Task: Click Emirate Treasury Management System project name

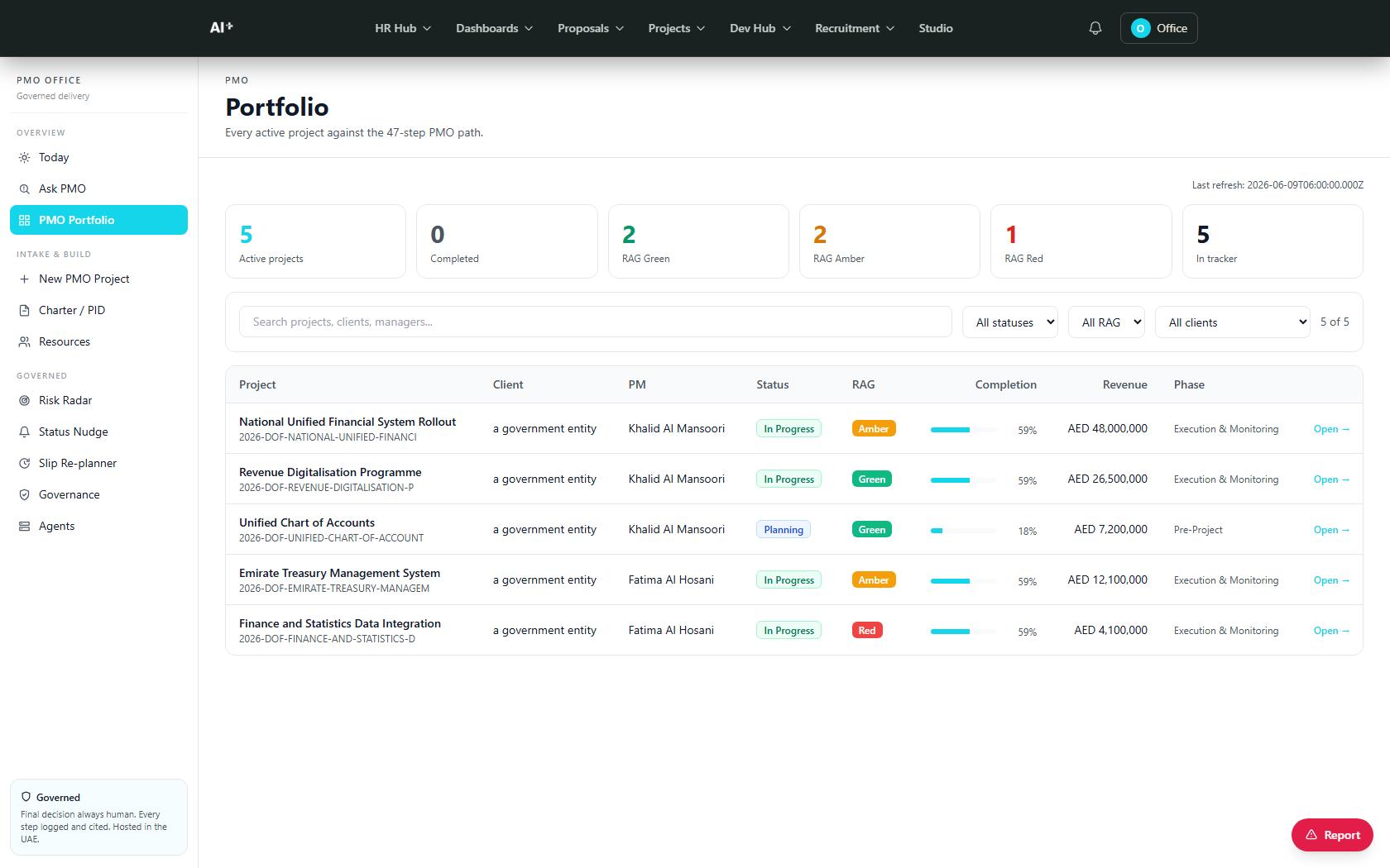Action: (339, 573)
